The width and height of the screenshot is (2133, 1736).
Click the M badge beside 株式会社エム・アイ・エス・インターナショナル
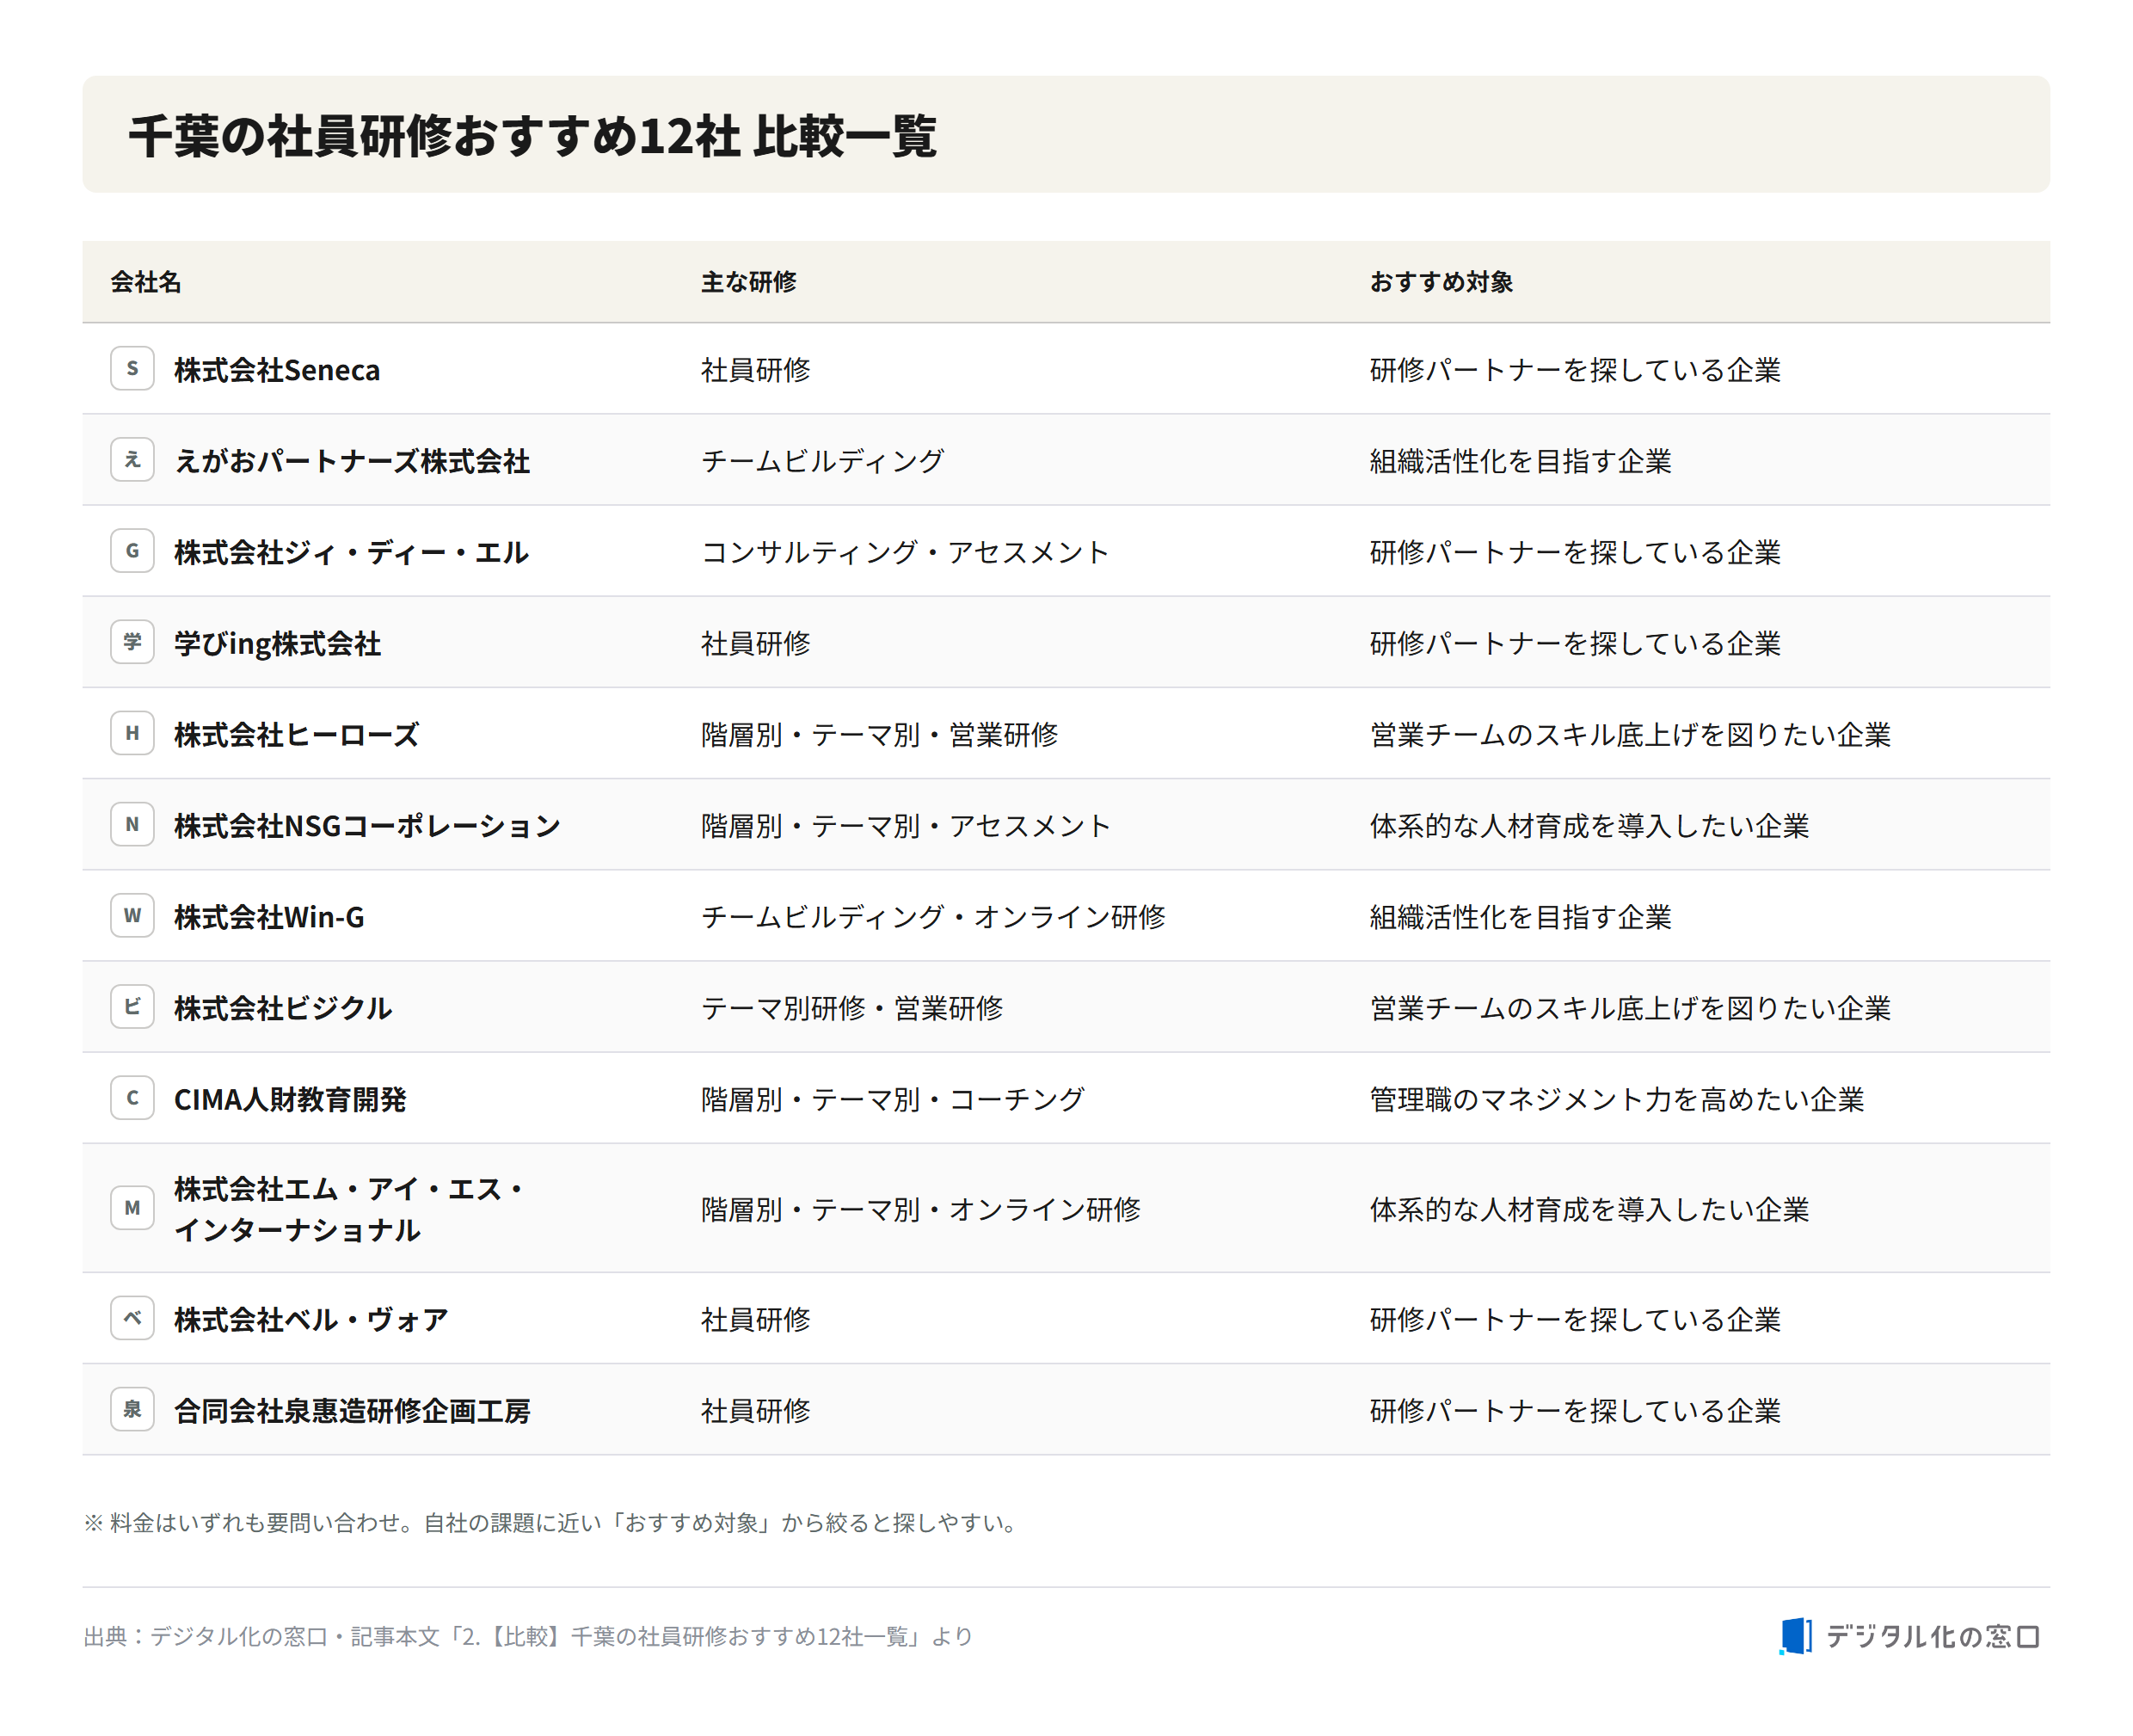(132, 1208)
